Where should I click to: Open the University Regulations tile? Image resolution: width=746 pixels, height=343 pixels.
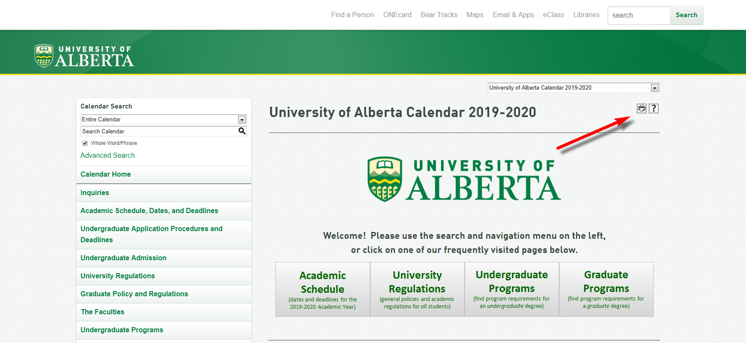(x=417, y=289)
